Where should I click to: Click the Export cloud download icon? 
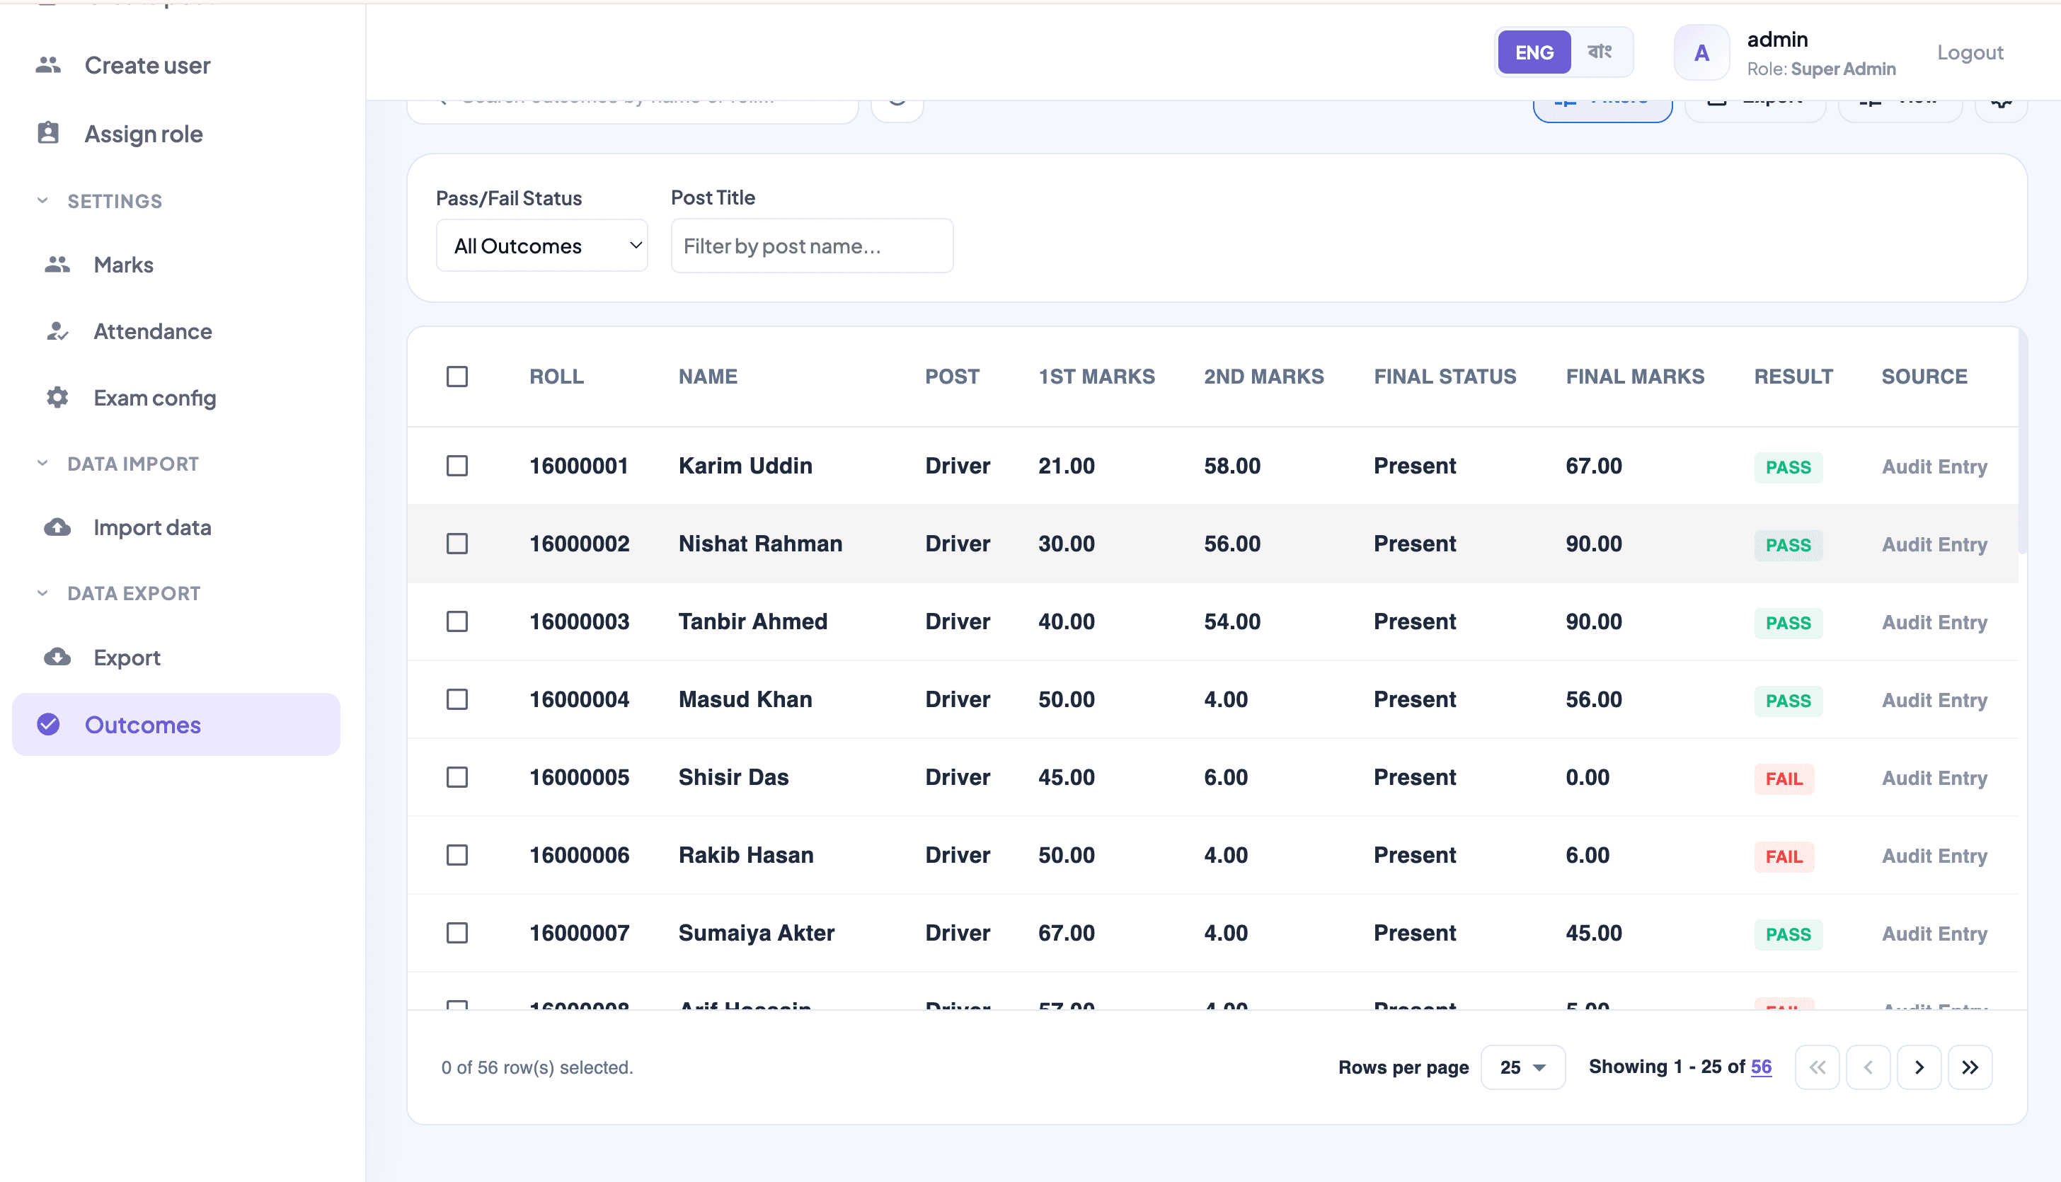pyautogui.click(x=57, y=658)
